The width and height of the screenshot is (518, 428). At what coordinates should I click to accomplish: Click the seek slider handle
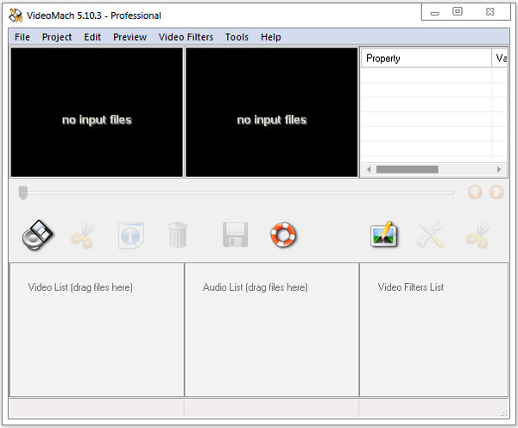(23, 192)
